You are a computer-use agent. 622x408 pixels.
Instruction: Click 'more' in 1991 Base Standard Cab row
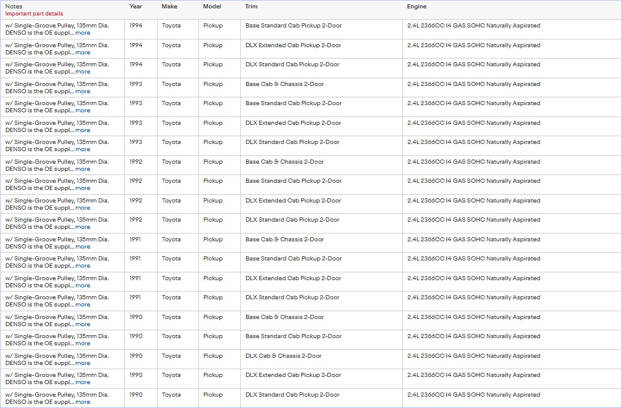pos(83,266)
